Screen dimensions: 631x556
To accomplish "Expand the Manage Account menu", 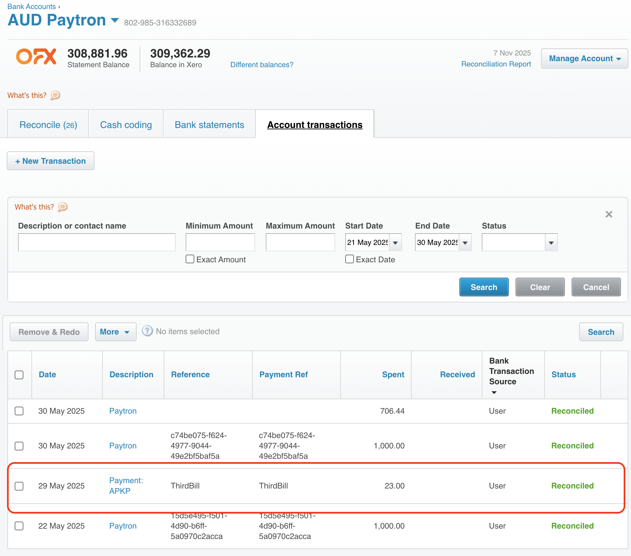I will [584, 58].
